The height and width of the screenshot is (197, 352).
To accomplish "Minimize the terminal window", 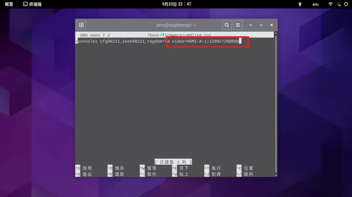I will click(251, 25).
